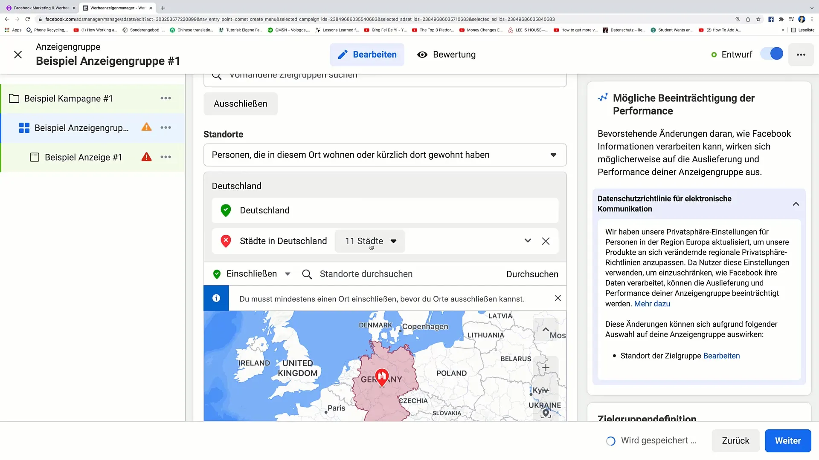The height and width of the screenshot is (460, 819).
Task: Toggle the Einschließen location dropdown
Action: (x=287, y=274)
